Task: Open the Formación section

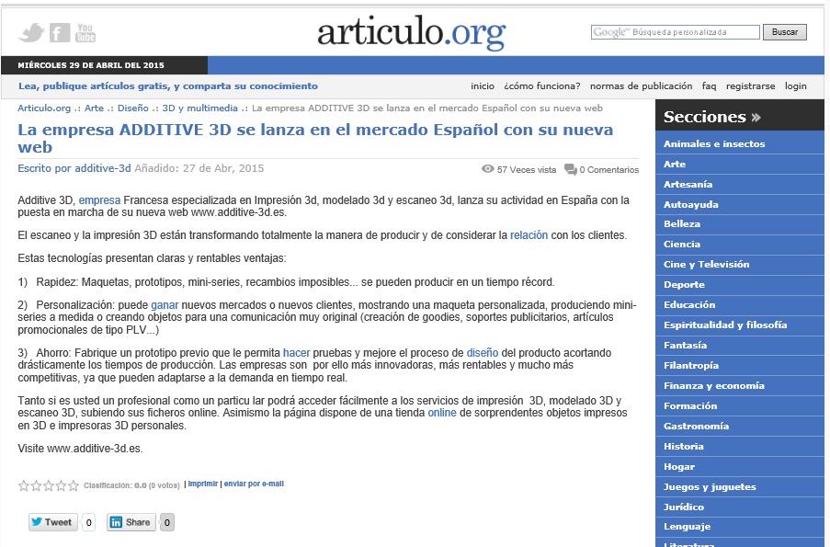Action: click(740, 405)
